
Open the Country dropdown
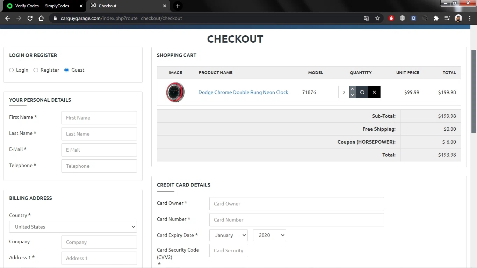coord(73,227)
